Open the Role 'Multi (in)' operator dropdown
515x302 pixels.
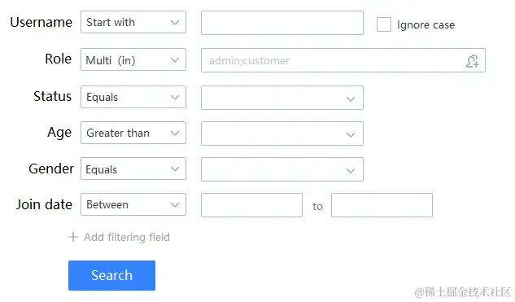pos(133,59)
